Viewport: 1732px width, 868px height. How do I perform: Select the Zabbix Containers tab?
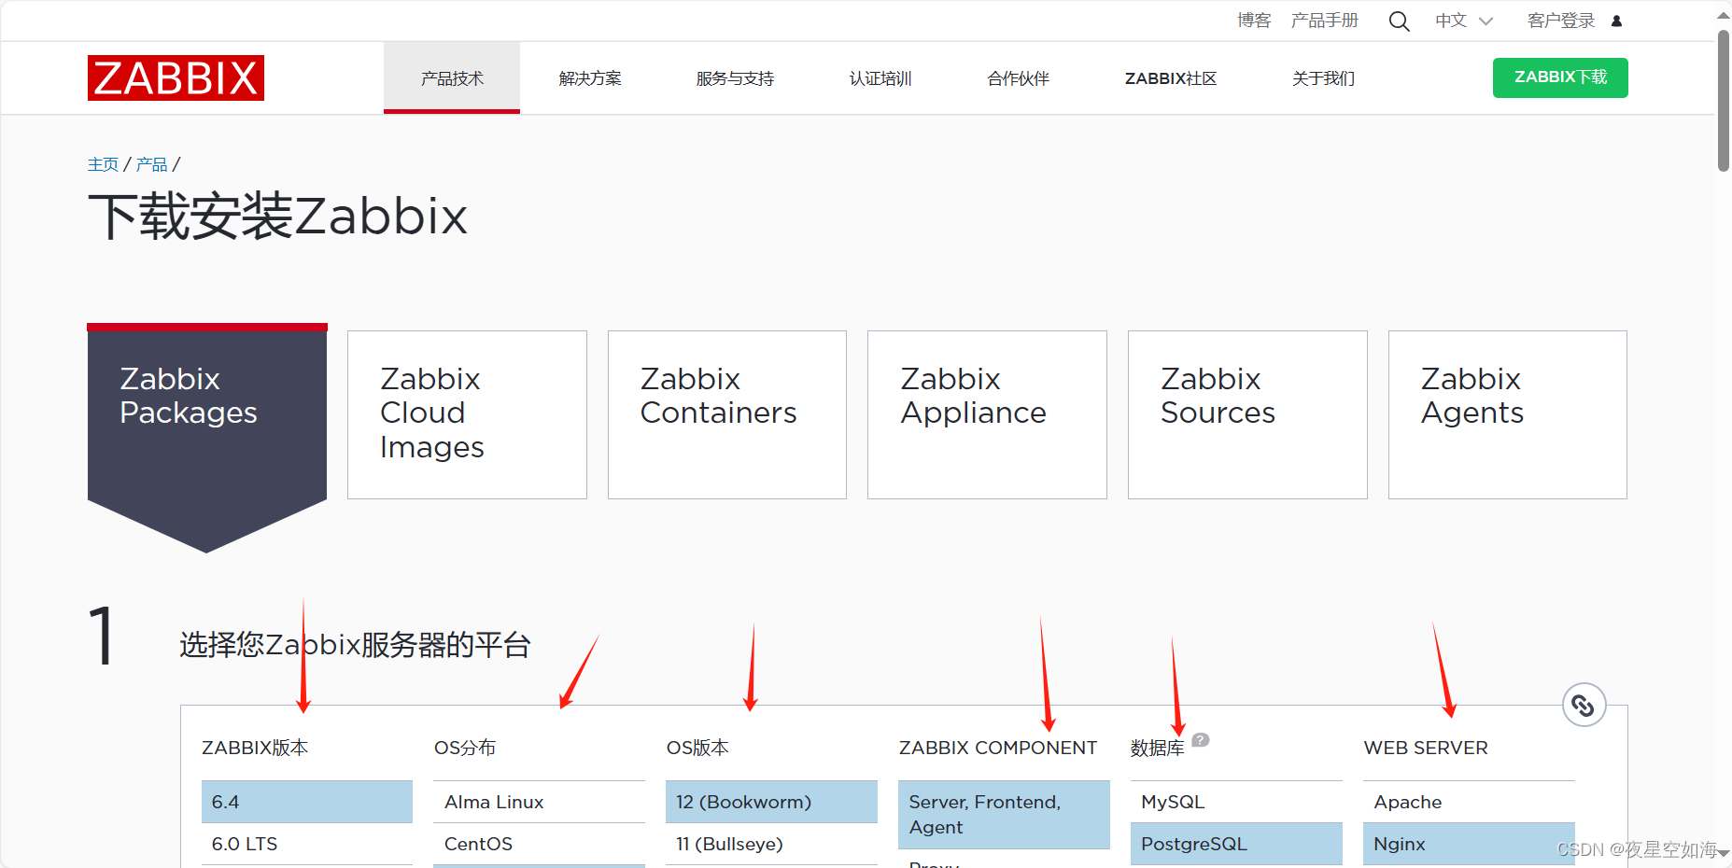[727, 414]
